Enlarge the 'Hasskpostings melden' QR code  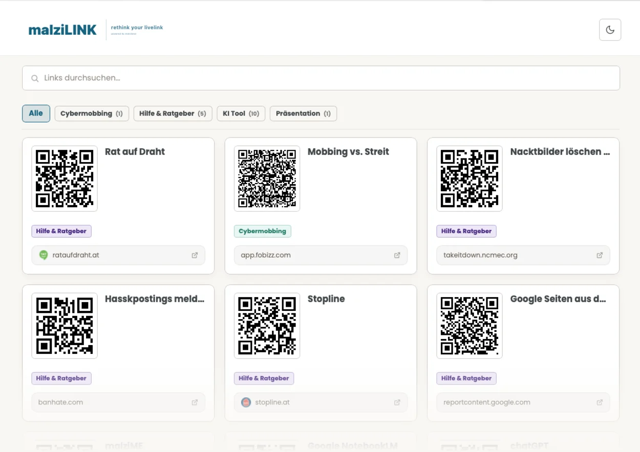(x=65, y=326)
